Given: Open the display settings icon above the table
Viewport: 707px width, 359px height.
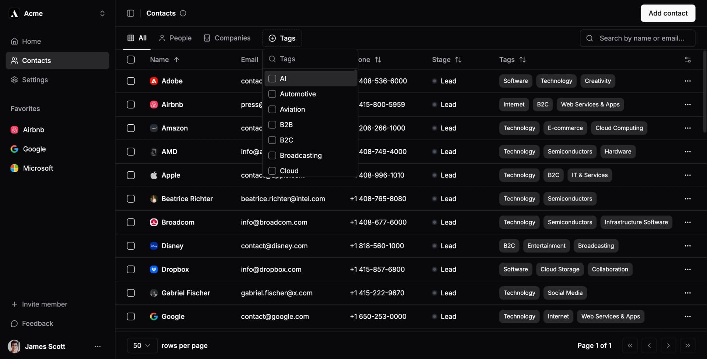Looking at the screenshot, I should (x=688, y=60).
